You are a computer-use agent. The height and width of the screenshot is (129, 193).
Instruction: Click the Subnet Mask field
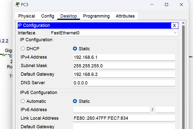[124, 66]
